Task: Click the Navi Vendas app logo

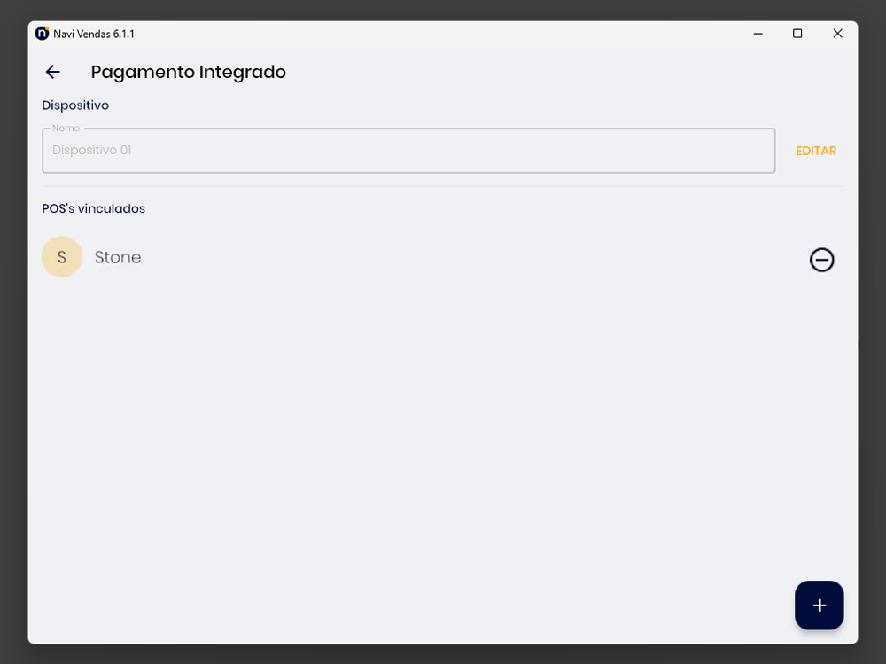Action: click(x=42, y=34)
